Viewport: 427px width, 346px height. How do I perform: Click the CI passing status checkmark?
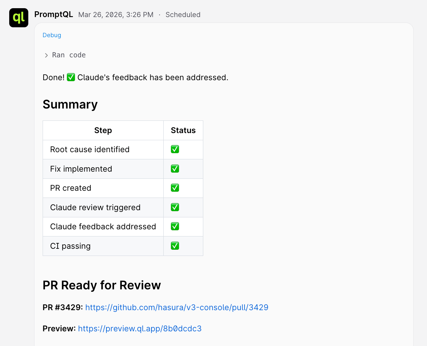tap(175, 246)
